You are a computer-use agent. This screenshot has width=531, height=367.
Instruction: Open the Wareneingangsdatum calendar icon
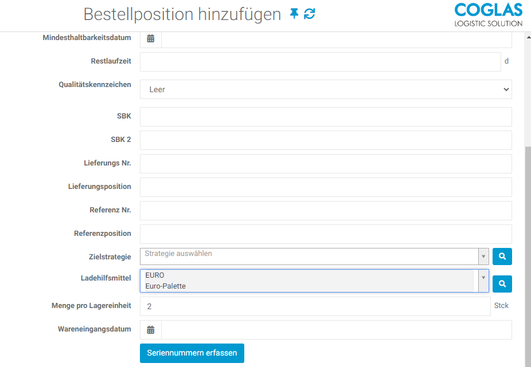(x=151, y=330)
